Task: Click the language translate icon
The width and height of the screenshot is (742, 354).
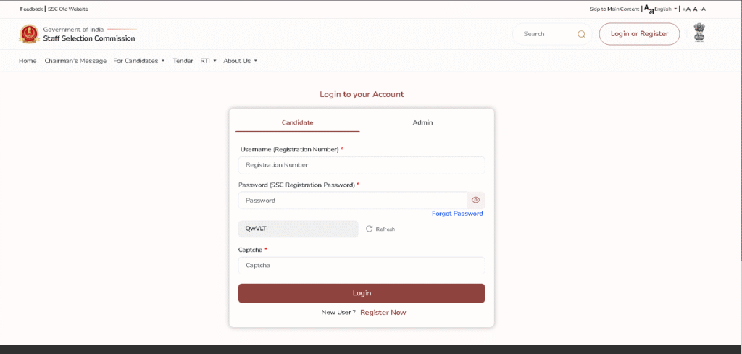Action: [x=649, y=9]
